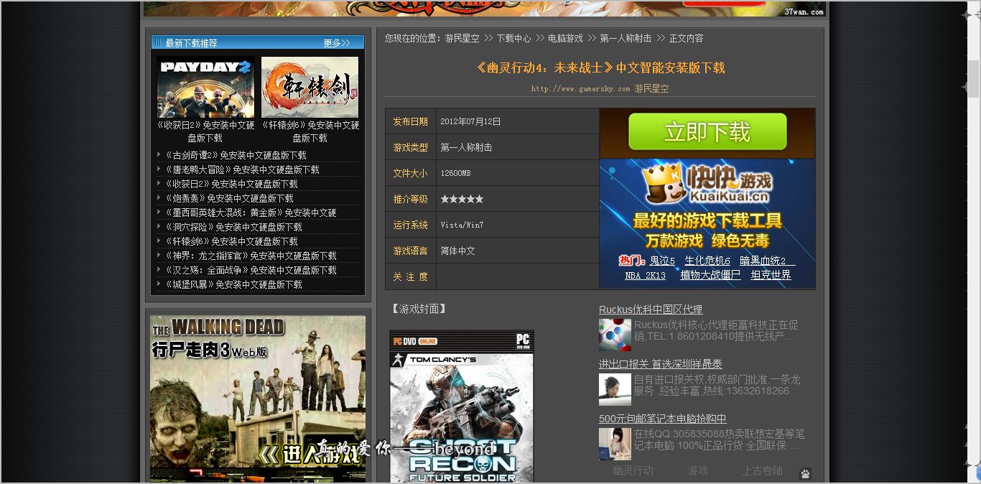Open the 电脑游戏 breadcrumb item
Image resolution: width=981 pixels, height=484 pixels.
point(567,38)
